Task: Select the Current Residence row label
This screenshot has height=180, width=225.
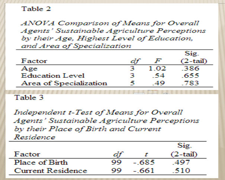Action: [x=50, y=171]
